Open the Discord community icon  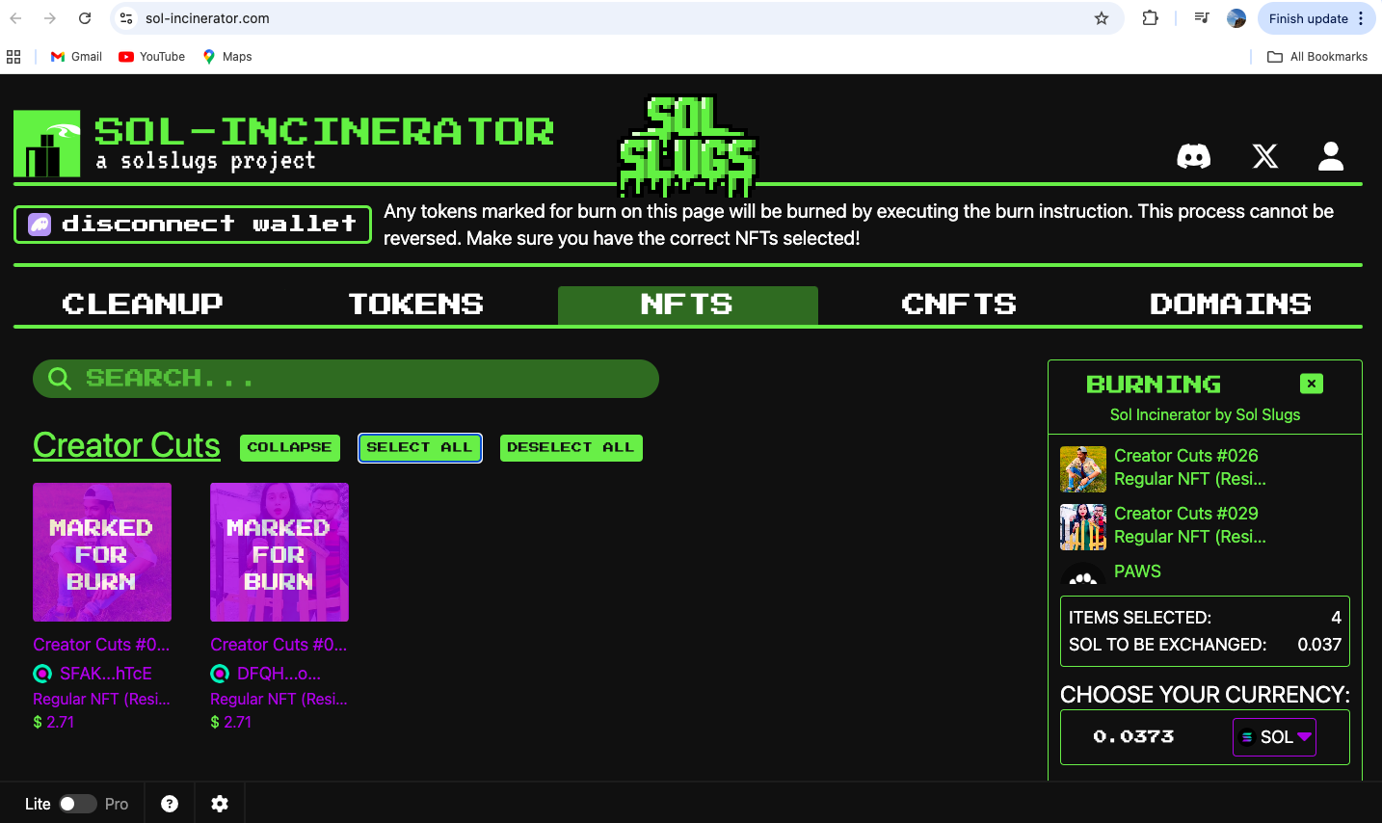coord(1194,155)
